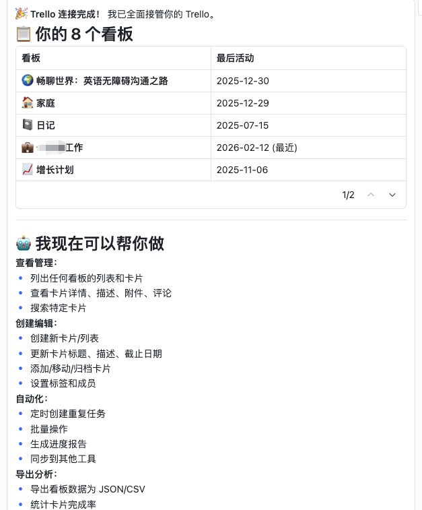The height and width of the screenshot is (510, 422).
Task: Click the globe icon in first board row
Action: [x=28, y=80]
